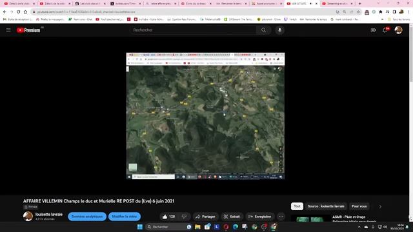Go forward with the browser forward arrow
This screenshot has width=413, height=232.
tap(12, 12)
